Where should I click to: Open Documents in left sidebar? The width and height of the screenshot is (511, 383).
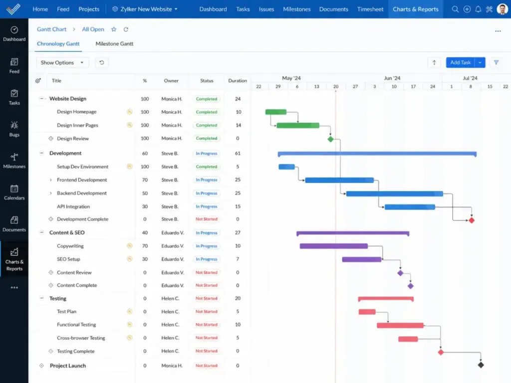pyautogui.click(x=14, y=224)
